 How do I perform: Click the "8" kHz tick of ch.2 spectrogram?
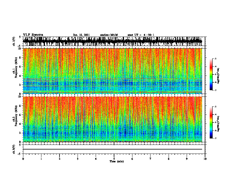point(20,106)
